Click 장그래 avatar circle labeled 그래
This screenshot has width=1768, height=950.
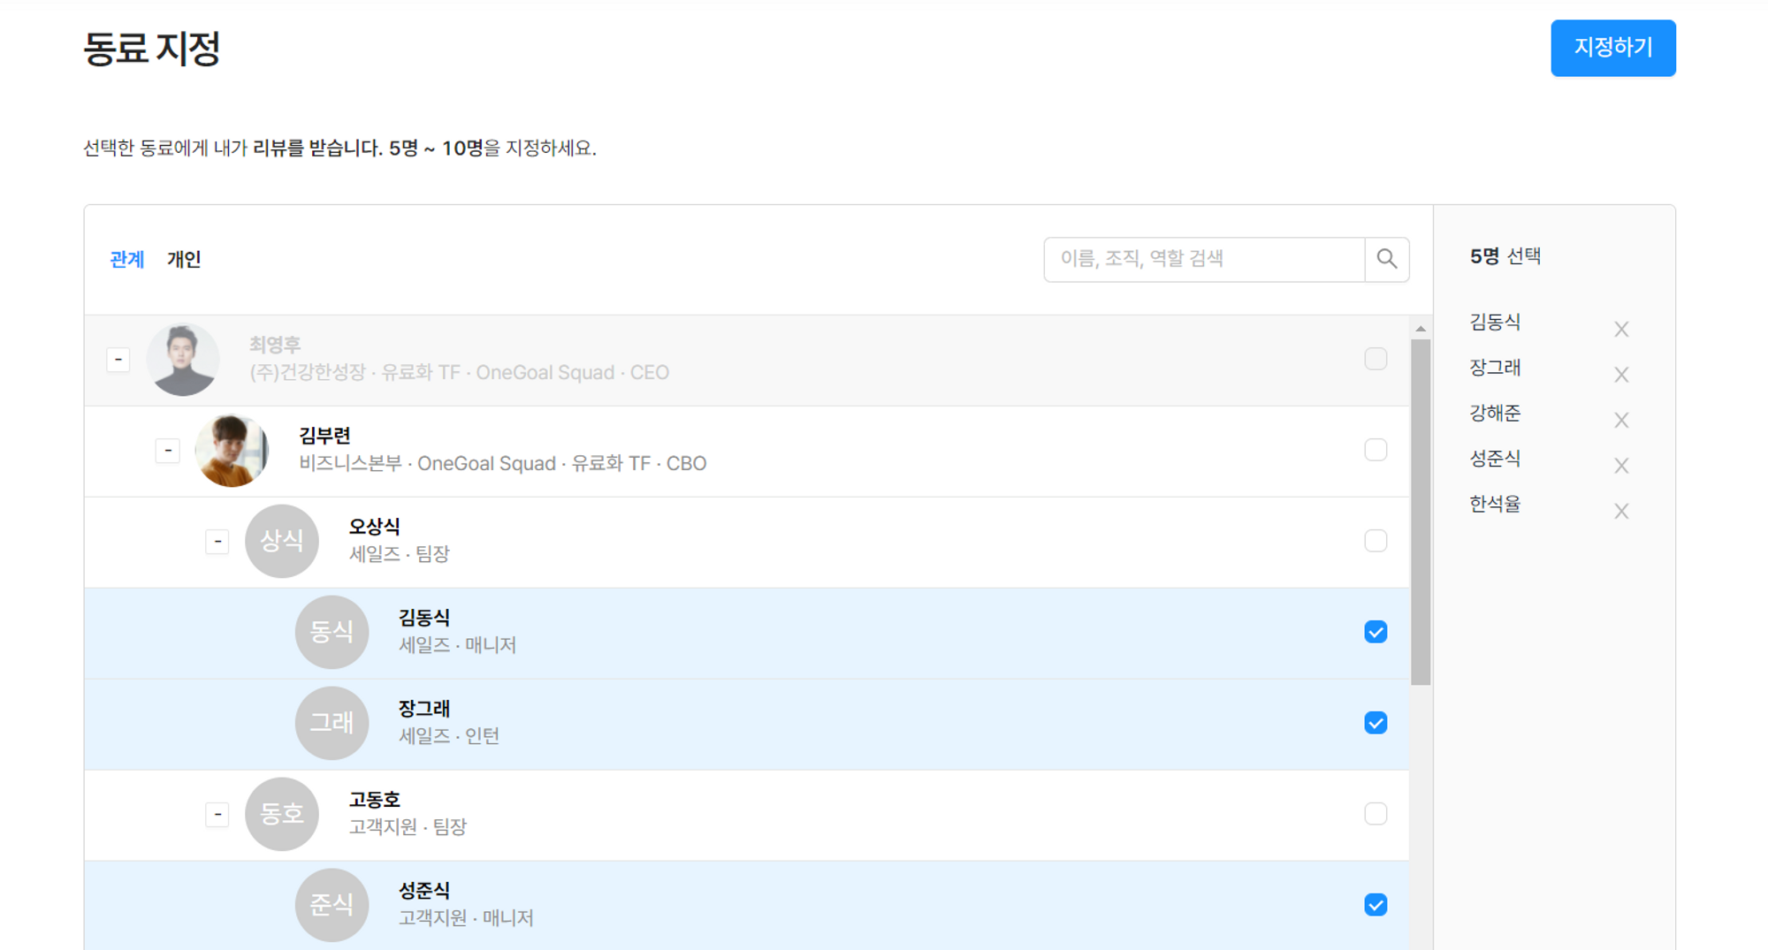331,723
